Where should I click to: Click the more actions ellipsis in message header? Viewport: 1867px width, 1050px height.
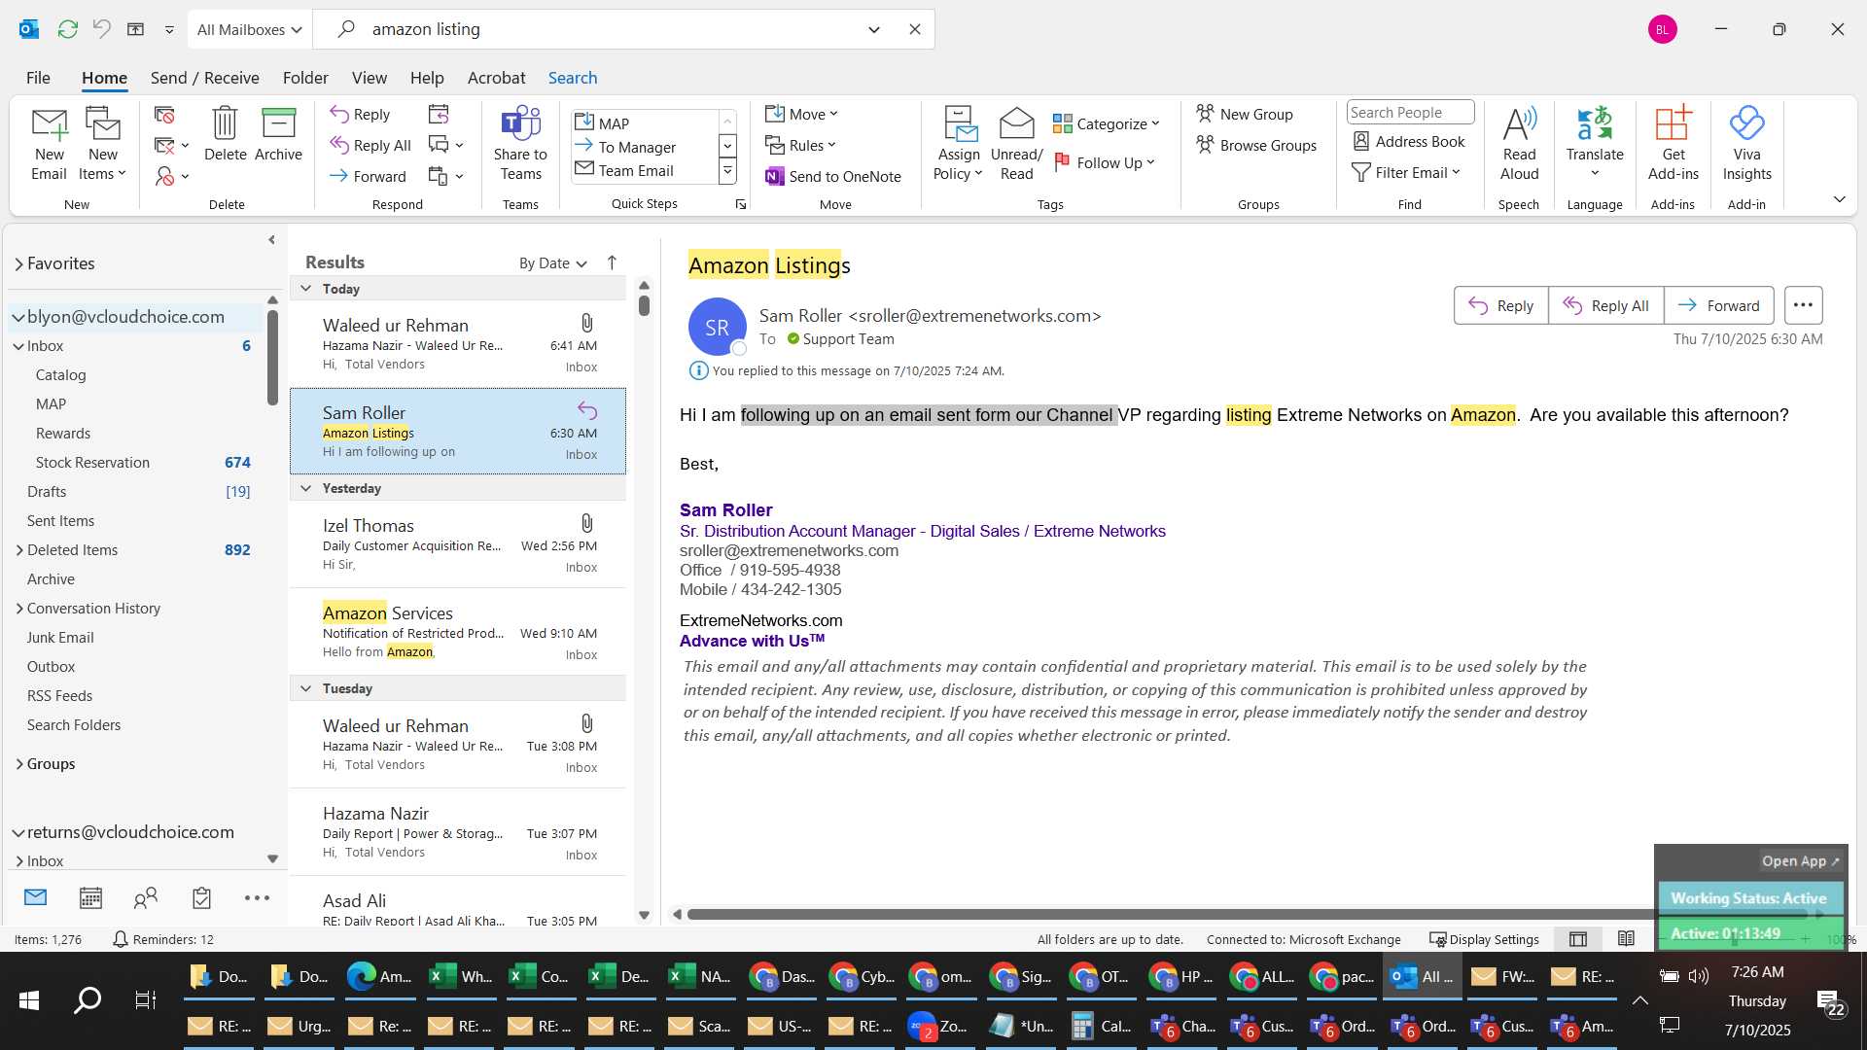click(1803, 305)
